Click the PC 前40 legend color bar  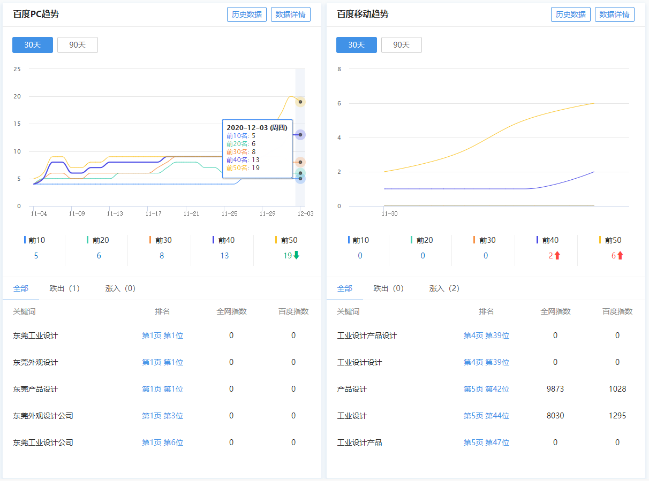click(213, 240)
